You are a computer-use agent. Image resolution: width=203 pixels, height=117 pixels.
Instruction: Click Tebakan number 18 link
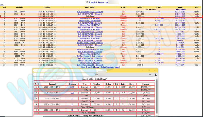pyautogui.click(x=72, y=110)
